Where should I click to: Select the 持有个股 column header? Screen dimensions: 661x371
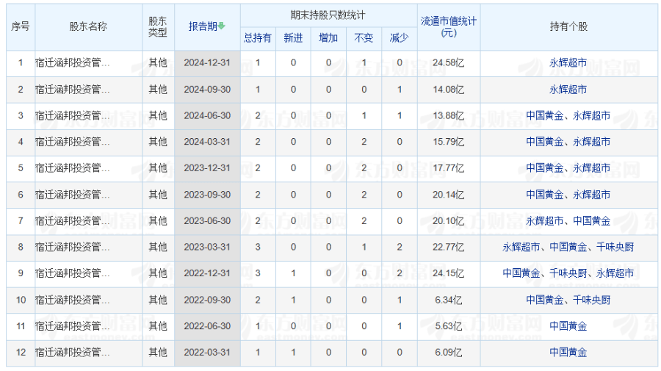click(568, 26)
